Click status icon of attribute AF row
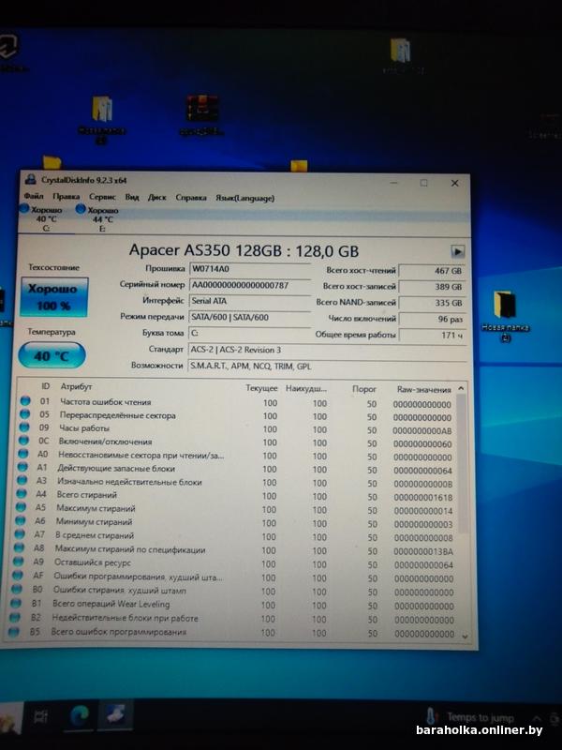 [x=17, y=575]
